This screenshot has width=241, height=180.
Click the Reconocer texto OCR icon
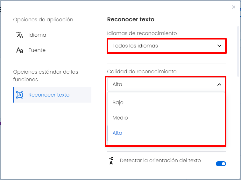click(x=20, y=95)
